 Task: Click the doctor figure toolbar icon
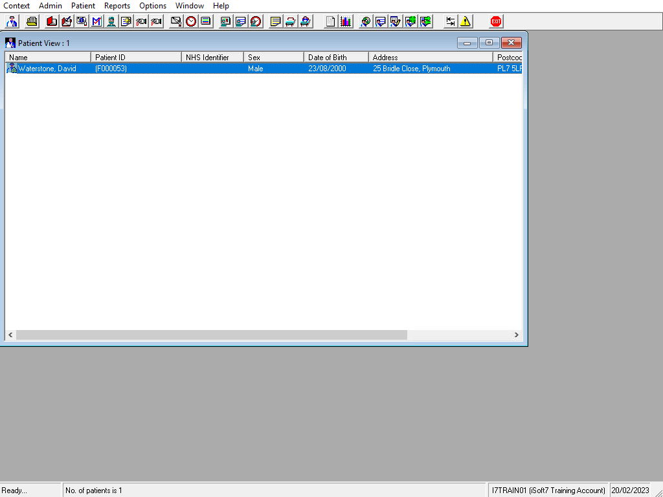(12, 21)
